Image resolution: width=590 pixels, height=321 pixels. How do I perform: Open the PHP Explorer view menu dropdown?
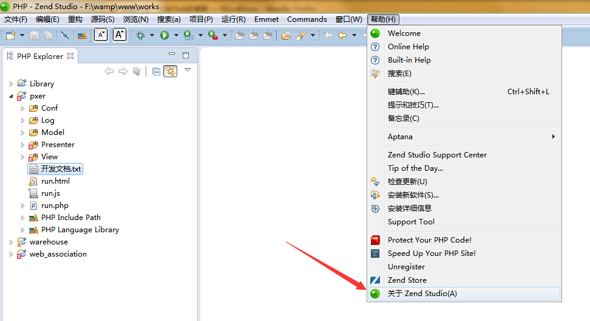click(187, 70)
